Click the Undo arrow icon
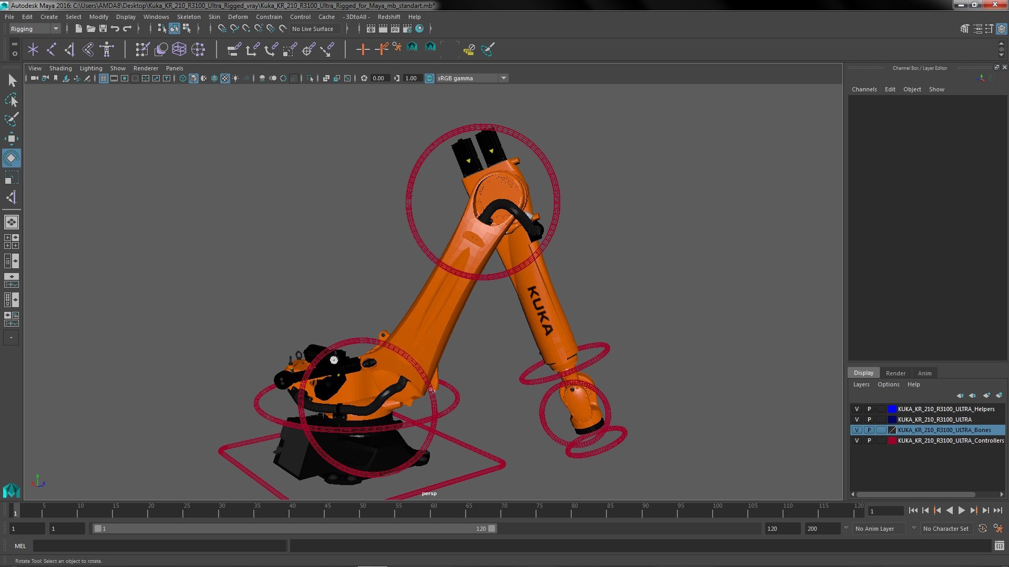Image resolution: width=1009 pixels, height=567 pixels. click(x=115, y=28)
